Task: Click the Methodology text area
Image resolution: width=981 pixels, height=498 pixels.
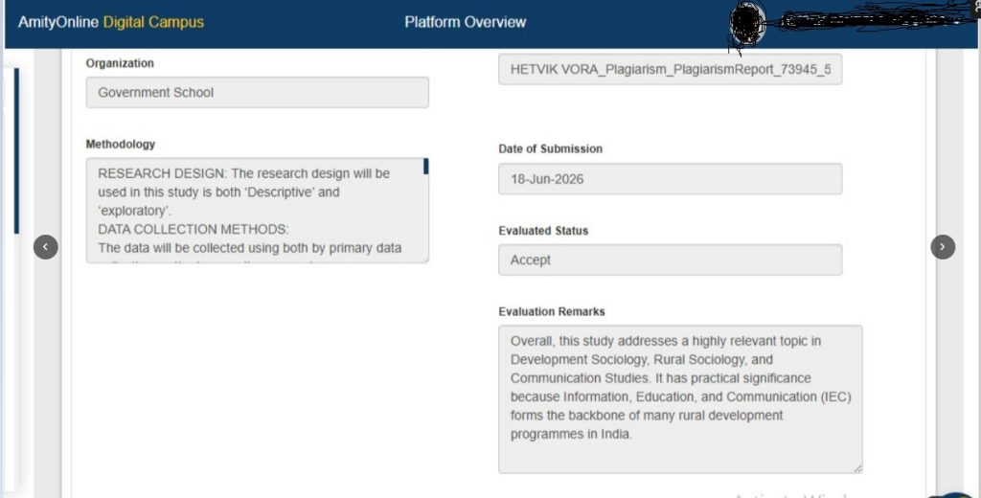Action: point(257,210)
